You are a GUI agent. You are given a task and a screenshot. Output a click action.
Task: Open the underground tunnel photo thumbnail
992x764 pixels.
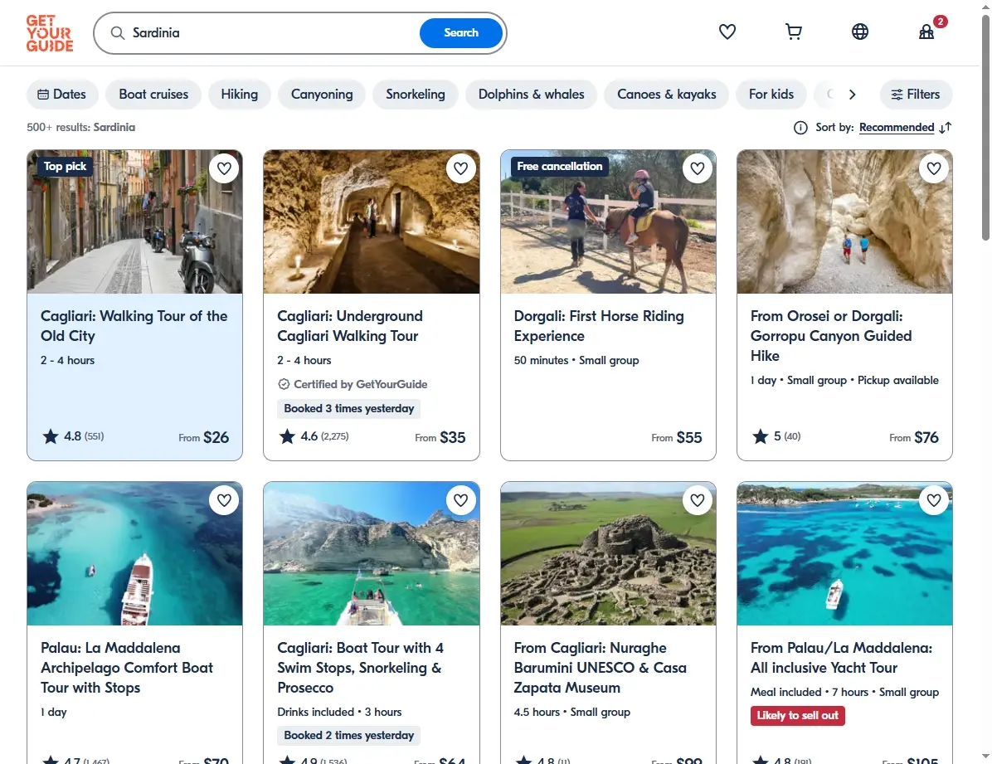coord(372,221)
